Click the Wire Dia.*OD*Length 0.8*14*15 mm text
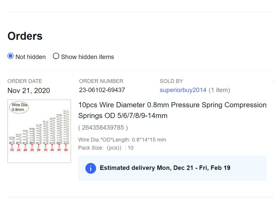Viewport: 274px width, 205px height. pyautogui.click(x=122, y=140)
